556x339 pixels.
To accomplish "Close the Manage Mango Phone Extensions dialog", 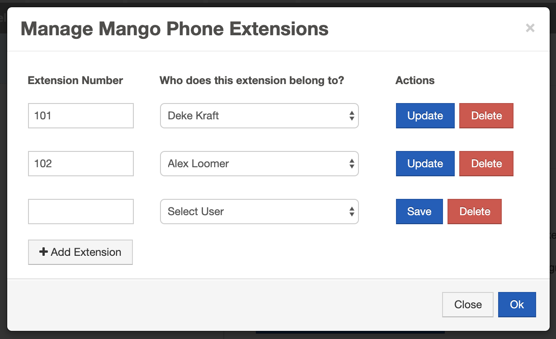I will point(467,304).
